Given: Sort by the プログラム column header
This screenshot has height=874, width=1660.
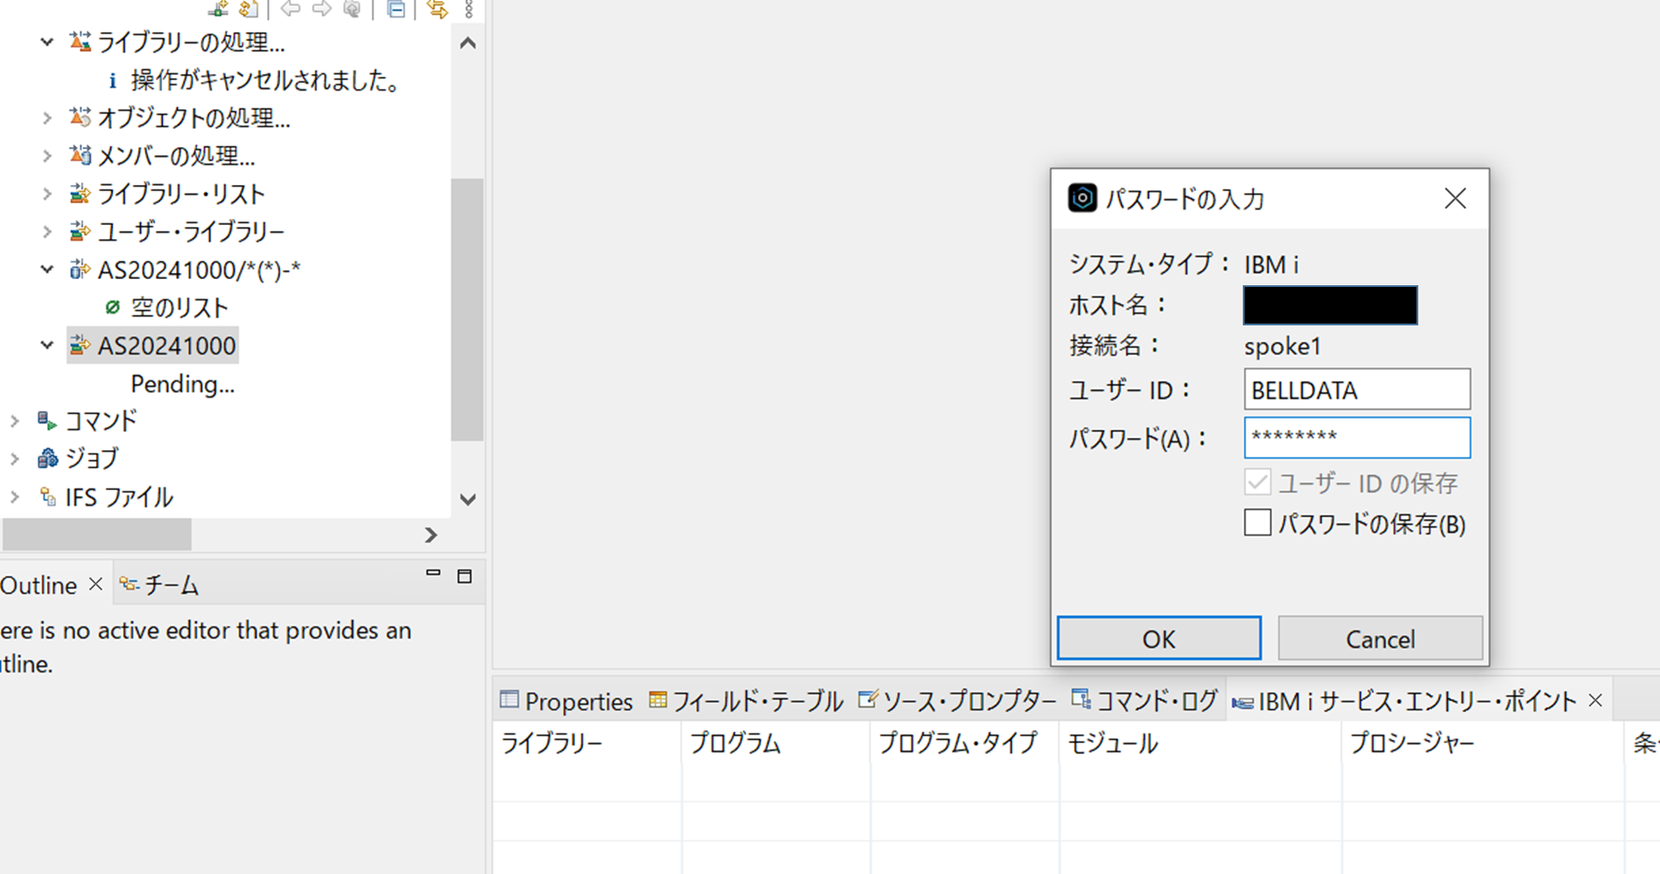Looking at the screenshot, I should tap(776, 743).
